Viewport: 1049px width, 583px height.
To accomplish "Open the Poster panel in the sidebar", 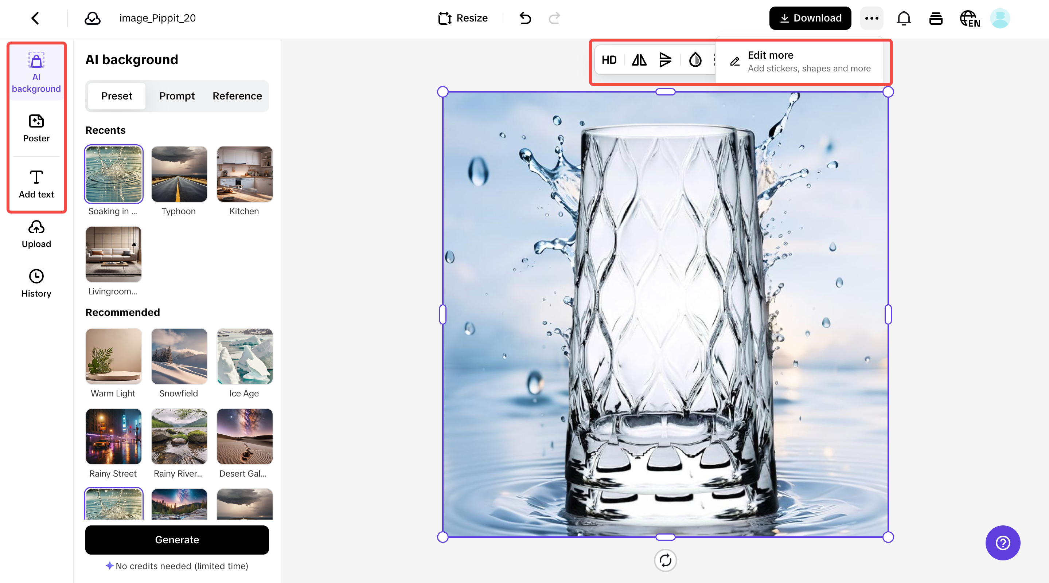I will coord(36,128).
